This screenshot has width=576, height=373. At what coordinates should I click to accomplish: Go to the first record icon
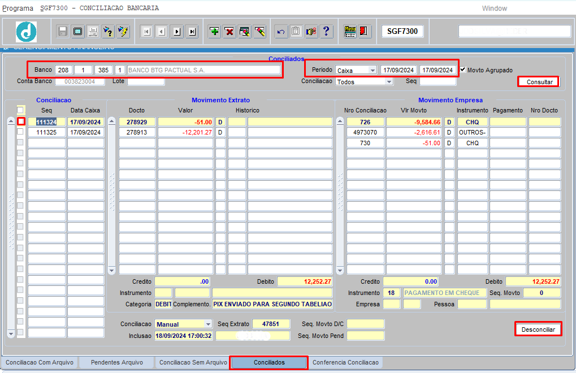click(x=146, y=32)
